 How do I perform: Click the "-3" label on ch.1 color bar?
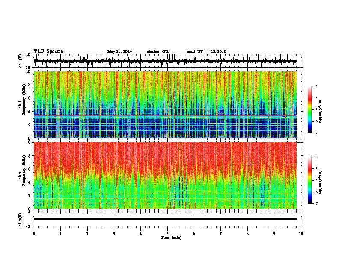pyautogui.click(x=315, y=86)
